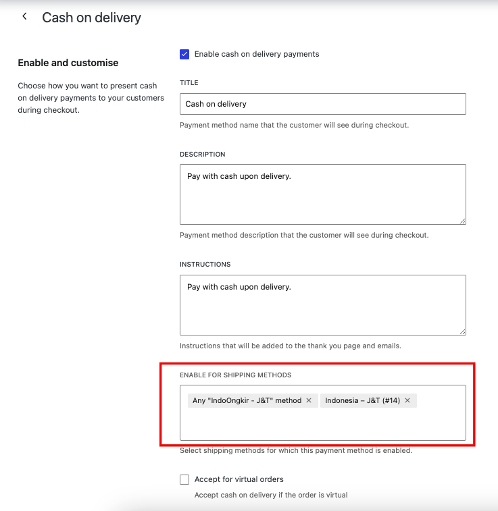Click the Instructions field label
The height and width of the screenshot is (511, 498).
[x=205, y=265]
